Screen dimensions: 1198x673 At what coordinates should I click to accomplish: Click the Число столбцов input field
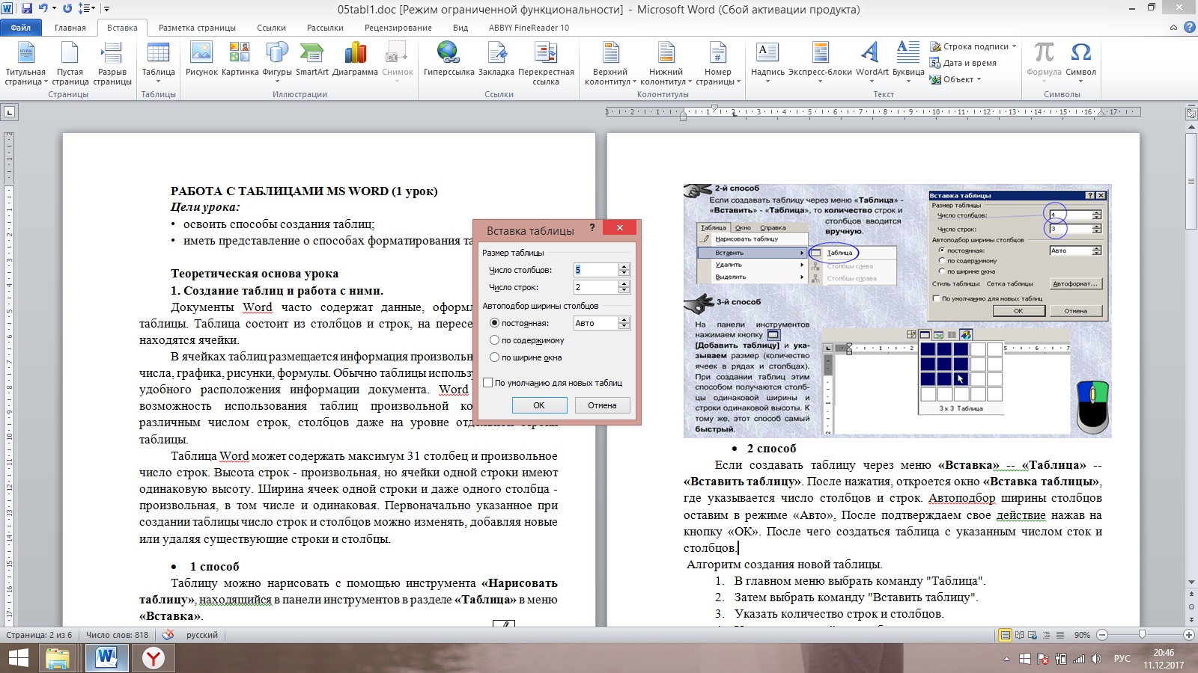tap(596, 270)
